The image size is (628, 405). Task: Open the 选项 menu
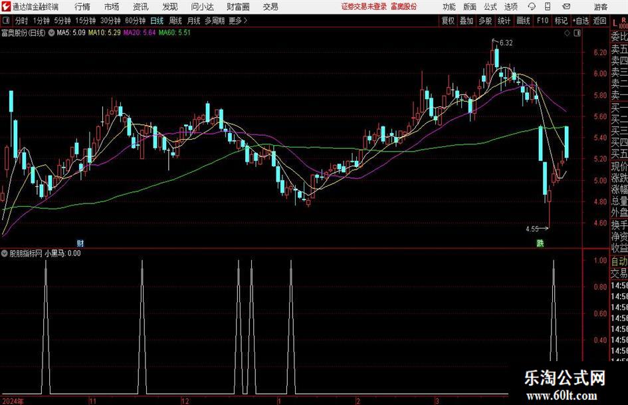pos(511,7)
